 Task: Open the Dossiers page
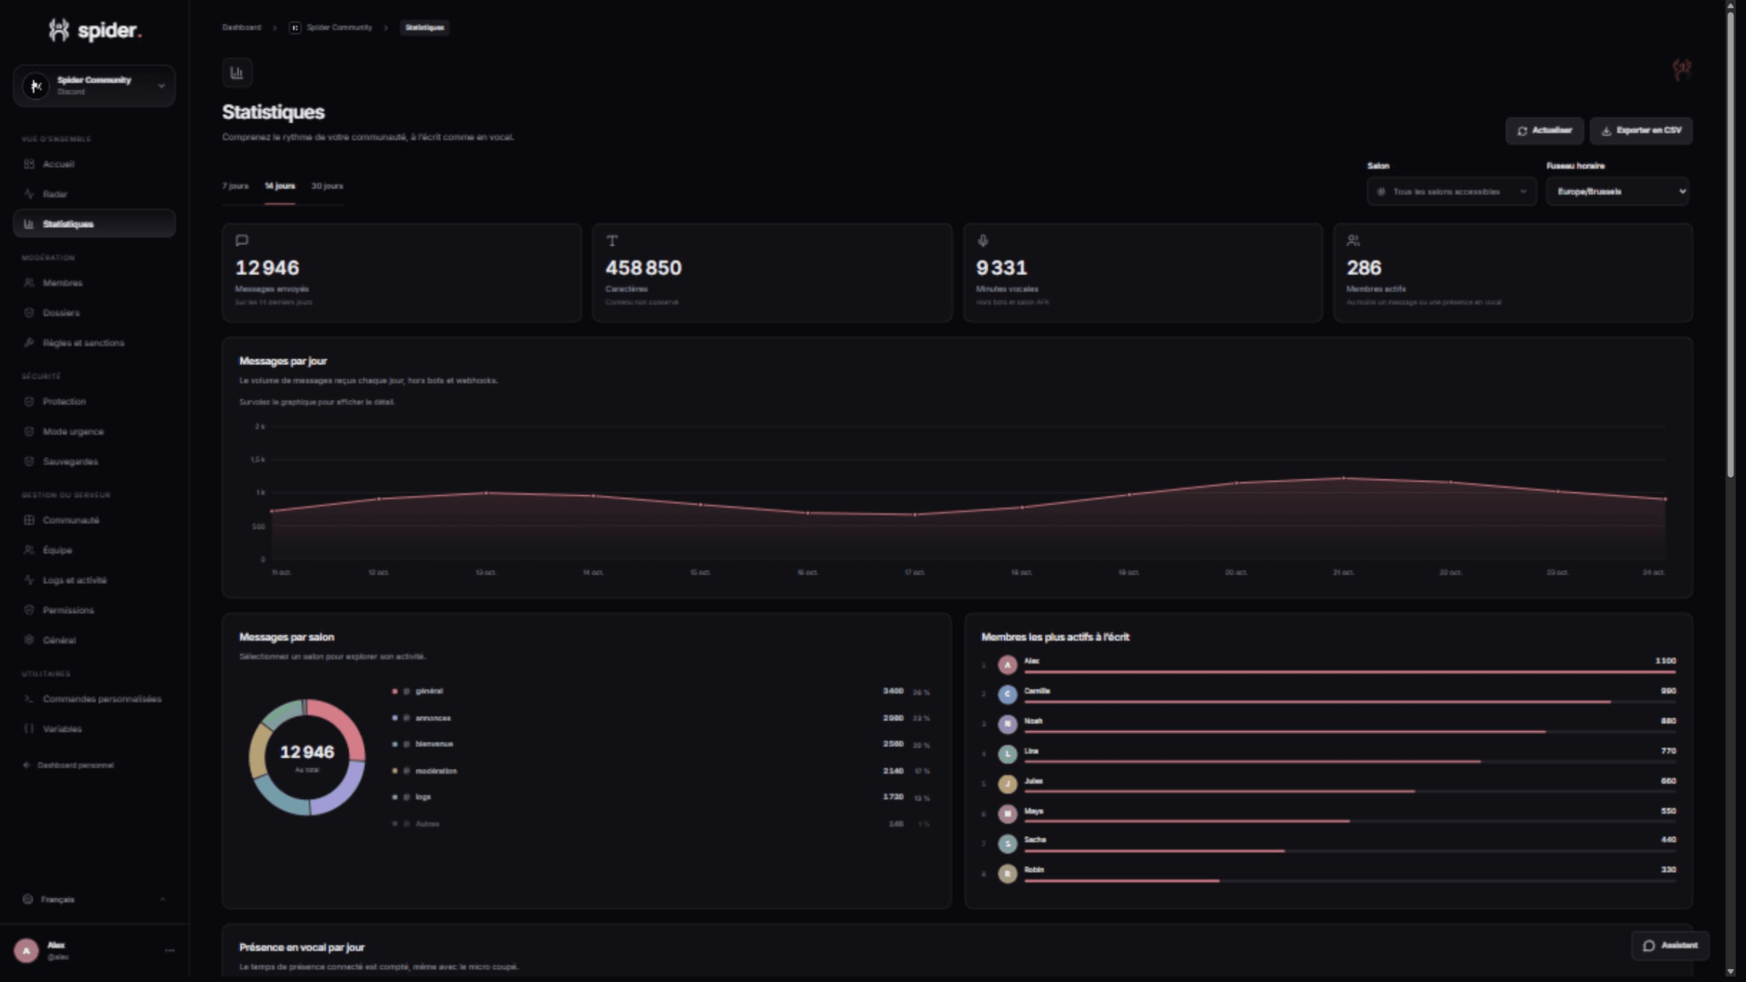coord(94,312)
